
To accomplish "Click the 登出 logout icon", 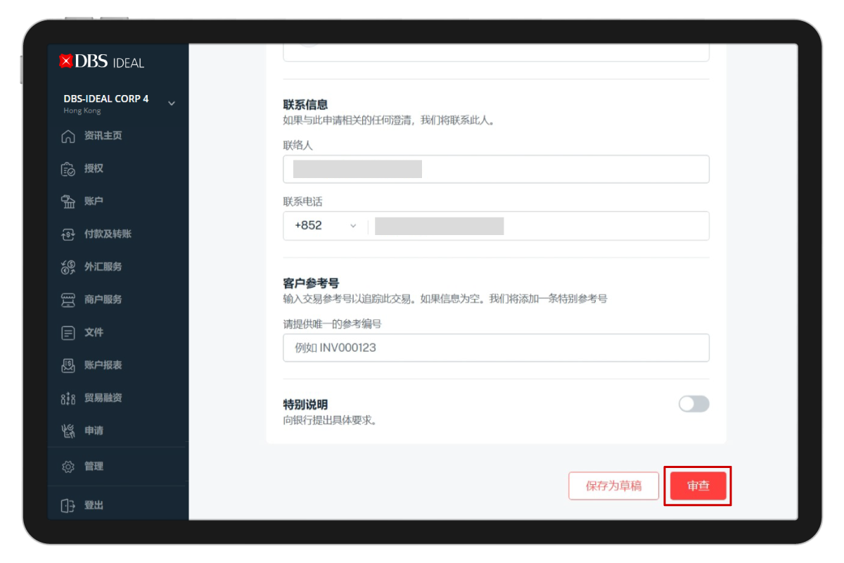I will coord(68,505).
